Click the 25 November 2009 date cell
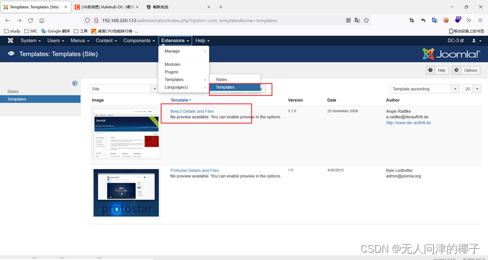488x260 pixels. 342,111
